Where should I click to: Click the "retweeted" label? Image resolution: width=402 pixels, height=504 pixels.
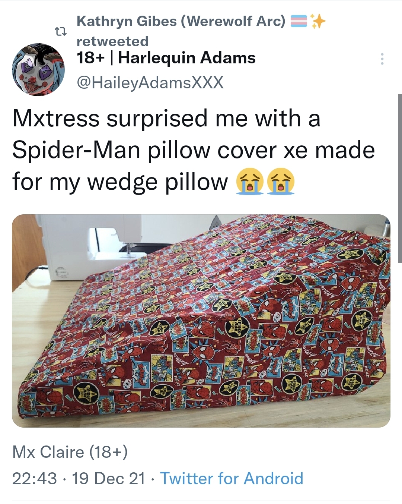tap(112, 41)
